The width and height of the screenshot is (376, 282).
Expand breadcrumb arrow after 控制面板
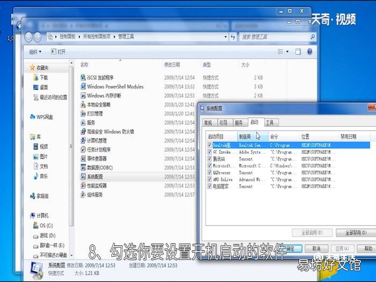(x=79, y=37)
